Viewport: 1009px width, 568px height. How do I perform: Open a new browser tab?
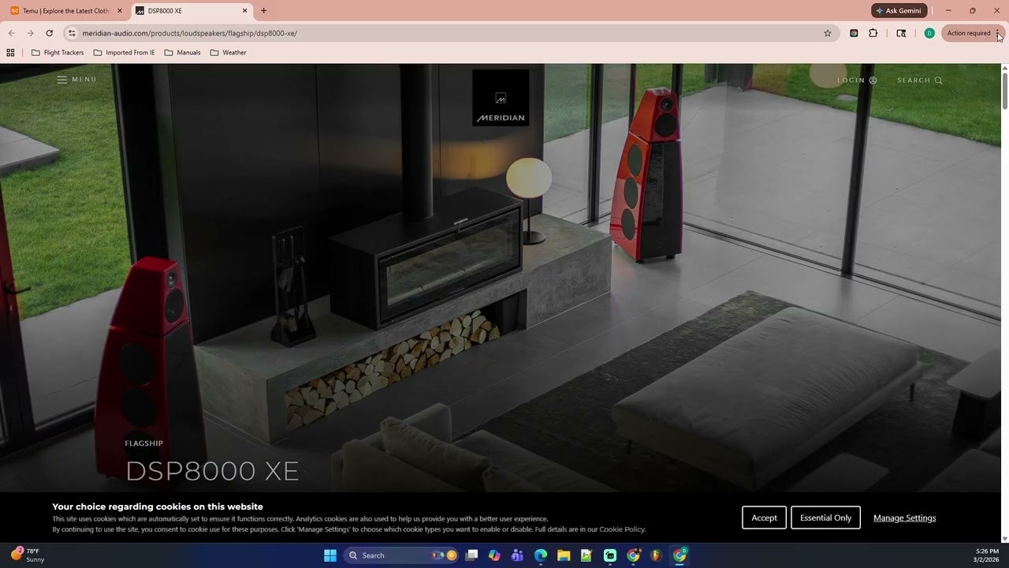coord(263,11)
